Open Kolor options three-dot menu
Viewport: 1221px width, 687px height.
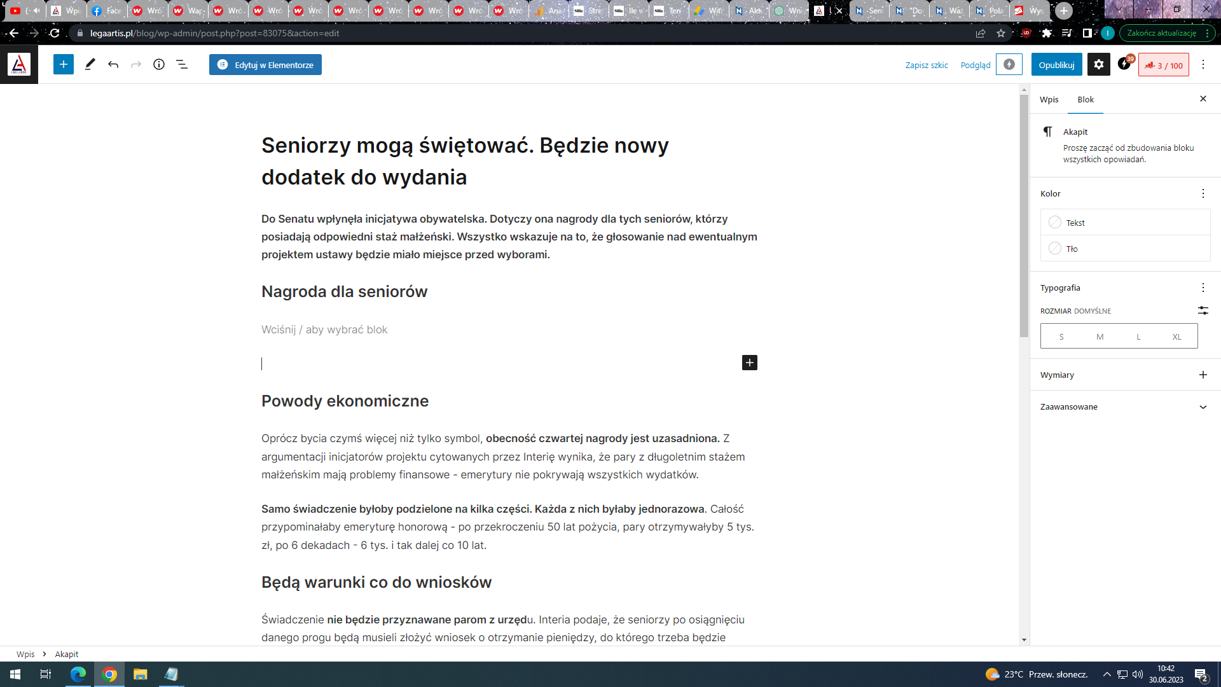point(1203,193)
